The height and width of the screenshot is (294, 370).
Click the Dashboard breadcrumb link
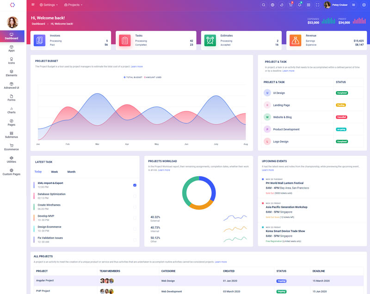tap(38, 24)
